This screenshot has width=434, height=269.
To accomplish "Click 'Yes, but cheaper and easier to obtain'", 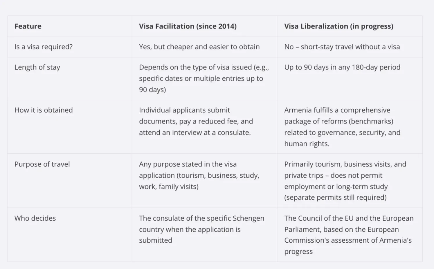I will pos(199,47).
